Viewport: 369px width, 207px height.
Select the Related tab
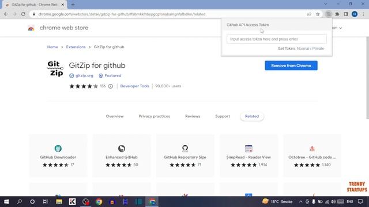[x=252, y=116]
